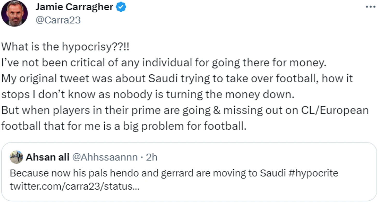Click the 2h timestamp on quoted tweet
The width and height of the screenshot is (378, 205).
click(x=151, y=157)
